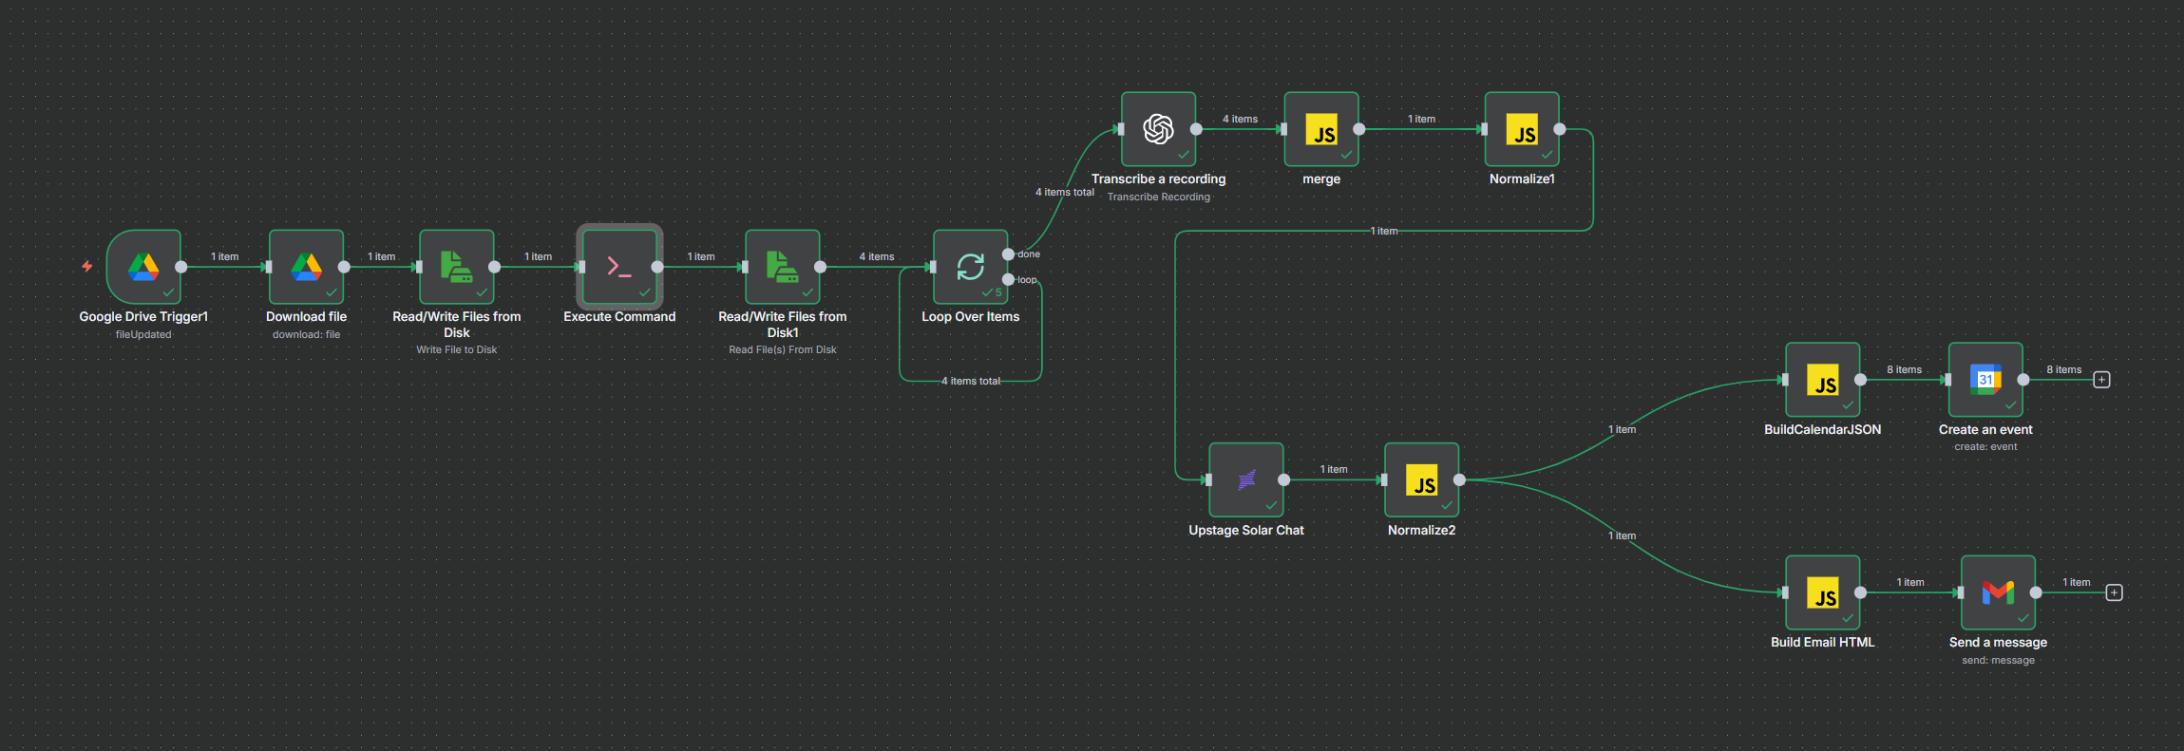The image size is (2184, 751).
Task: Select the Build Email HTML node
Action: [x=1822, y=592]
